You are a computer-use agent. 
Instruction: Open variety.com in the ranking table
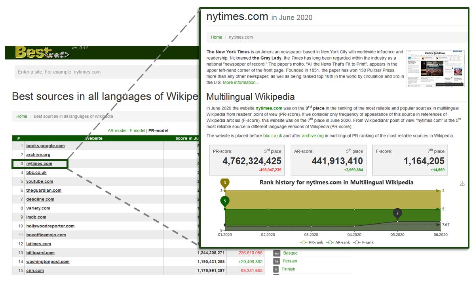tap(38, 208)
